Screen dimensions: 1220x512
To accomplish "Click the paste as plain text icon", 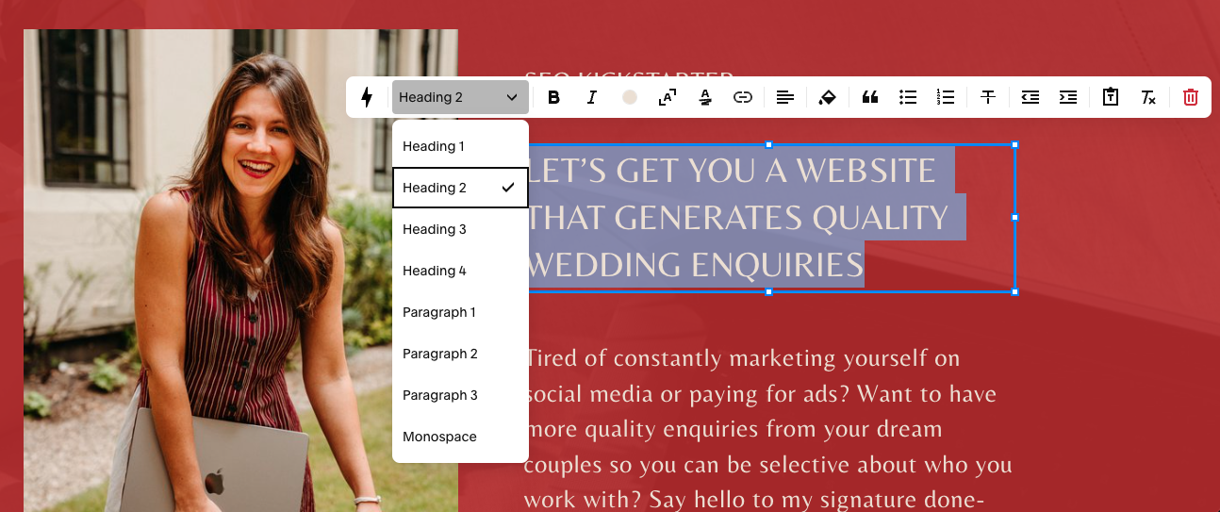I will pos(1111,97).
